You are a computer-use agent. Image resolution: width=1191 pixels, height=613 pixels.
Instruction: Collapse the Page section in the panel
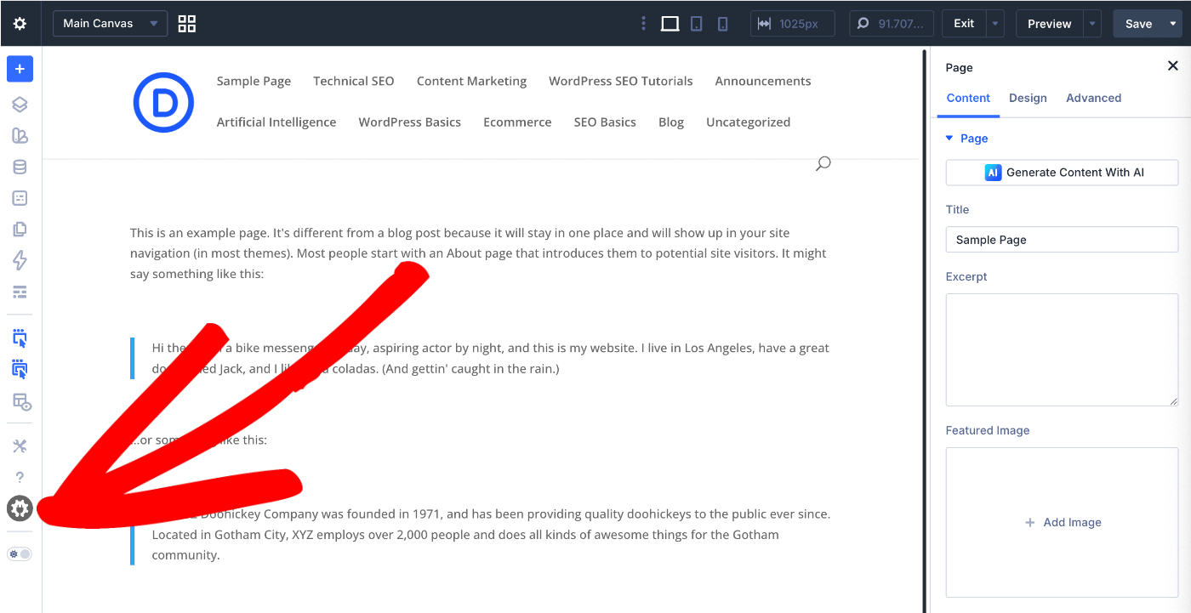click(950, 139)
